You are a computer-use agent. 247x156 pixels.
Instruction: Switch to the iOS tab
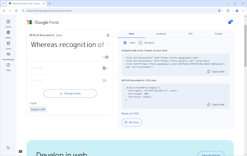(190, 34)
